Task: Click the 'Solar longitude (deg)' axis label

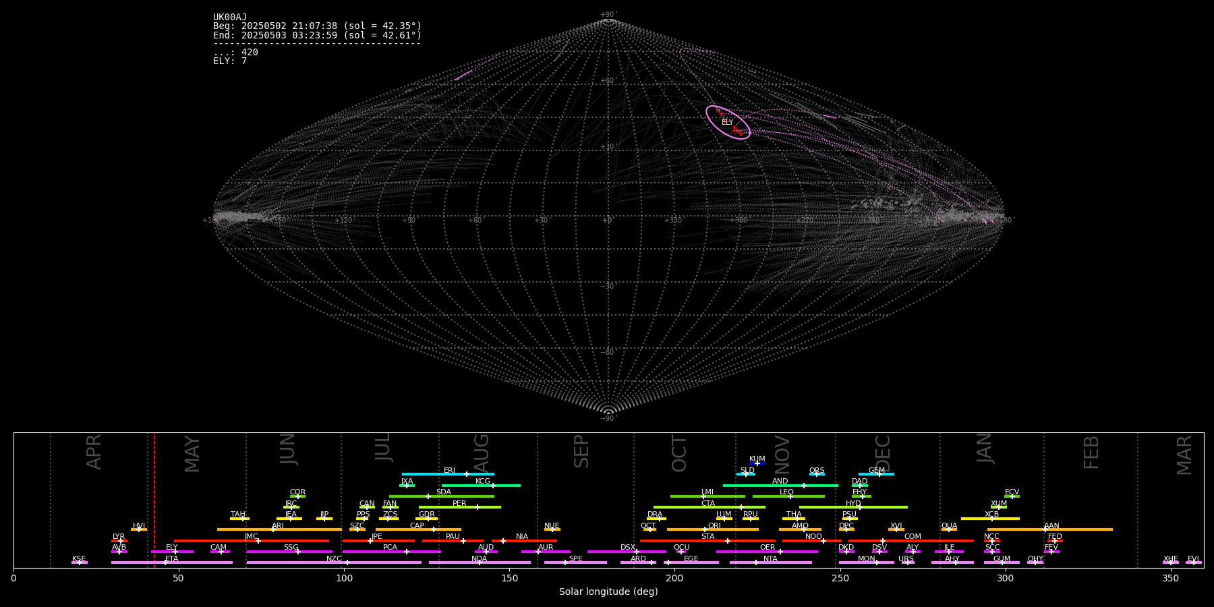Action: click(608, 591)
